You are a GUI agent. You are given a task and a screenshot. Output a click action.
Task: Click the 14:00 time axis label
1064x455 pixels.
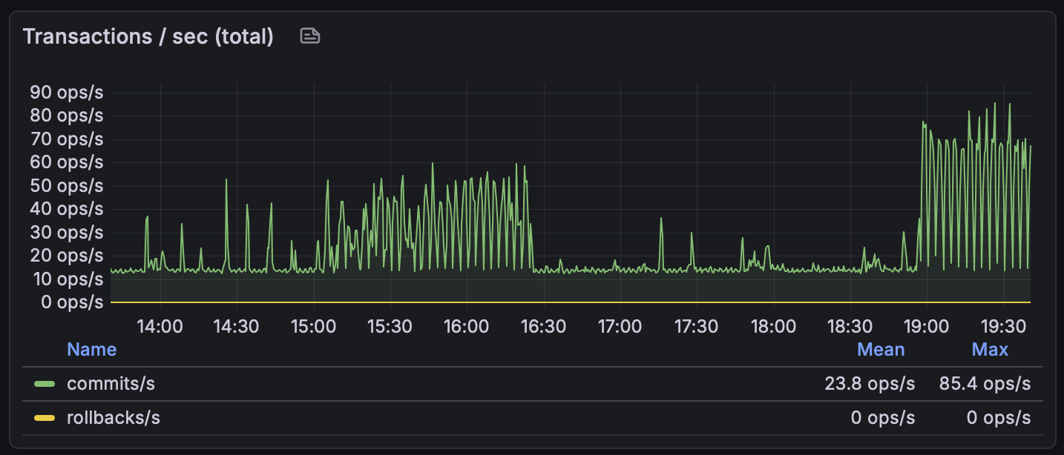click(x=160, y=326)
